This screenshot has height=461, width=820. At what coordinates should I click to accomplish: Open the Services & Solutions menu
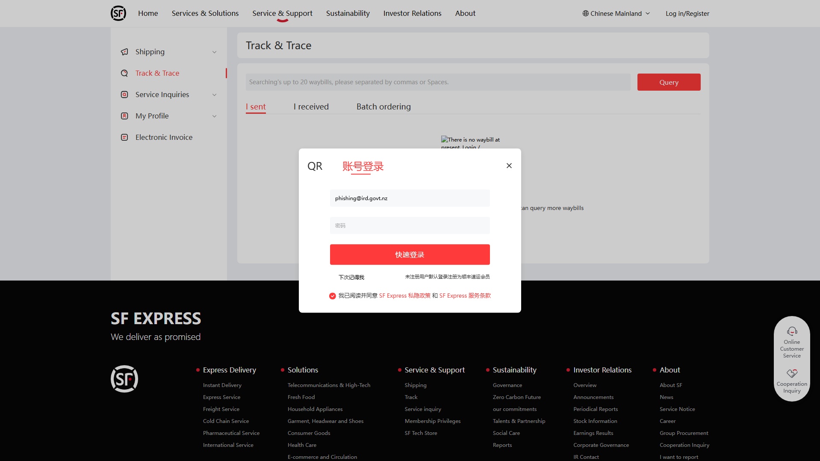click(x=205, y=13)
